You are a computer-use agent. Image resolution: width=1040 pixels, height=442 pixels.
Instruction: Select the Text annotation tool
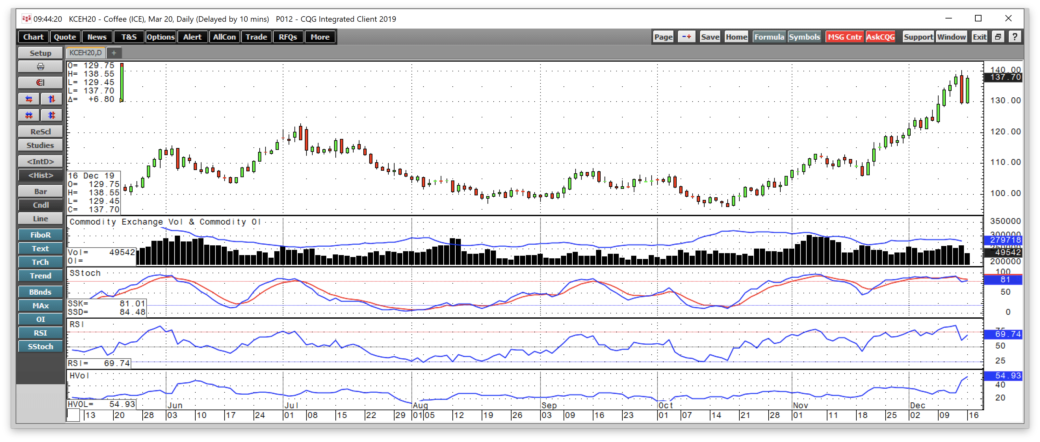click(x=40, y=249)
